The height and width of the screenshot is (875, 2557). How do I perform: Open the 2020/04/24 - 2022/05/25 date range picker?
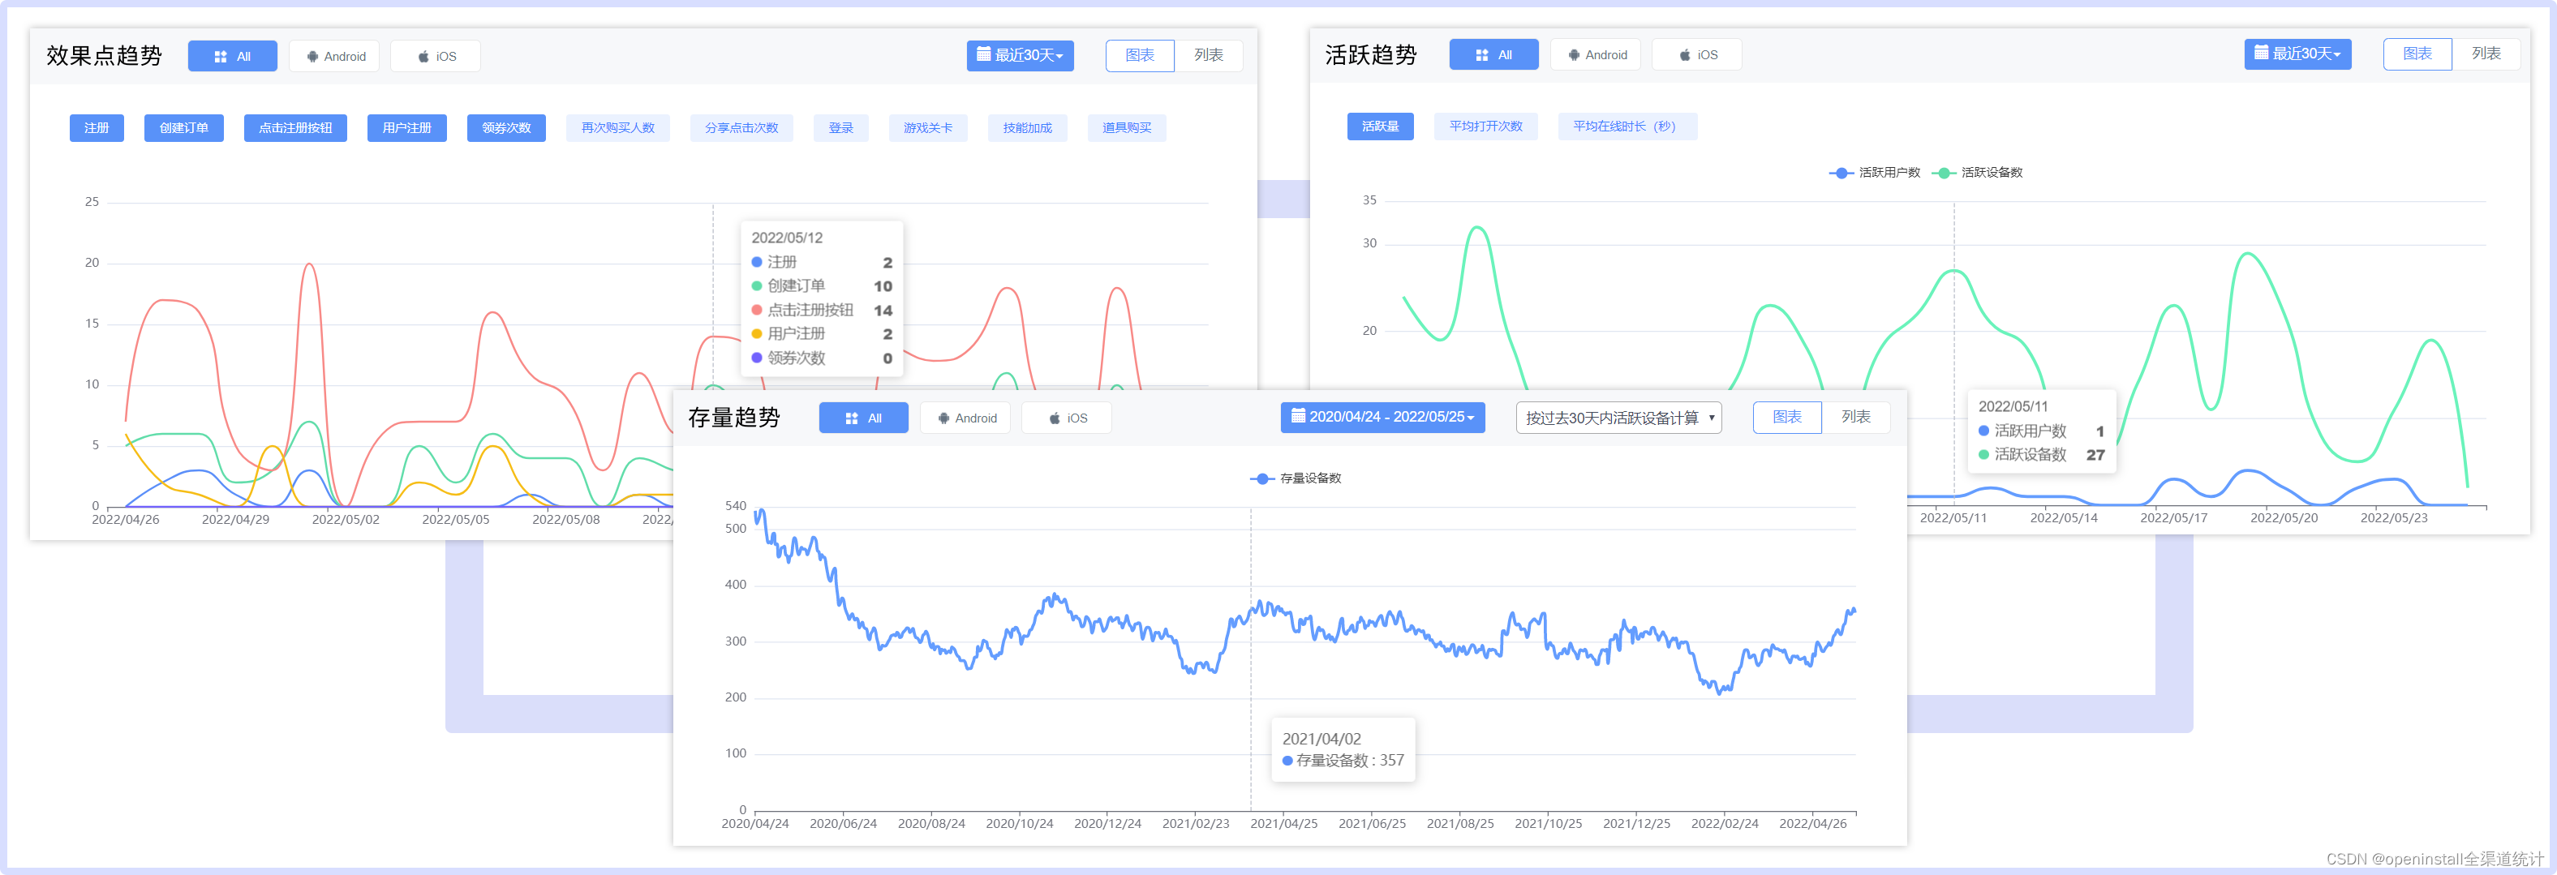coord(1382,417)
